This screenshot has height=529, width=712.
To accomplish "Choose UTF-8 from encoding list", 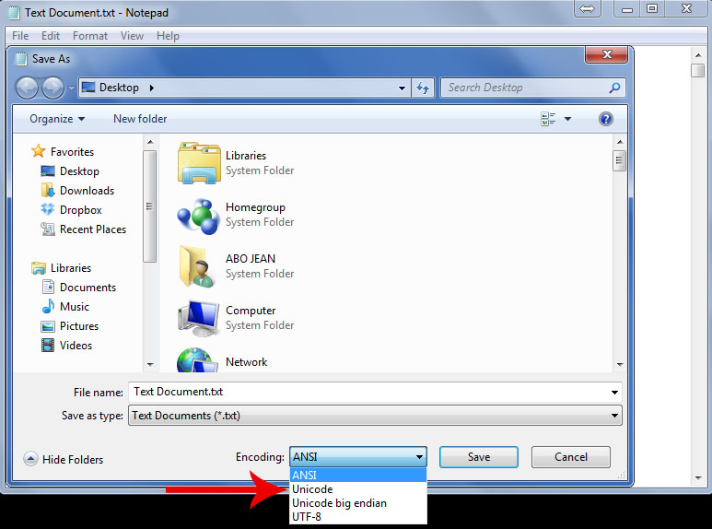I will pos(308,516).
